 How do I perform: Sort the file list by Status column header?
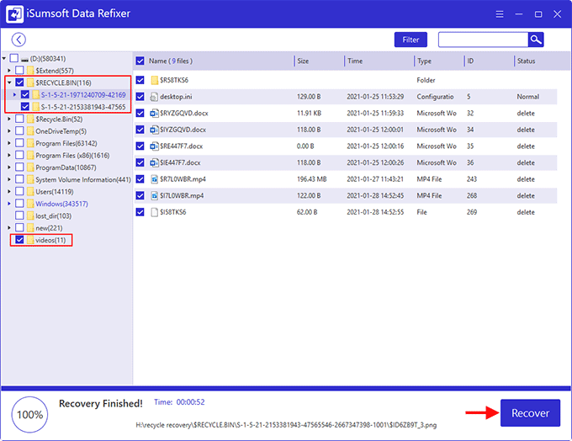click(x=526, y=61)
